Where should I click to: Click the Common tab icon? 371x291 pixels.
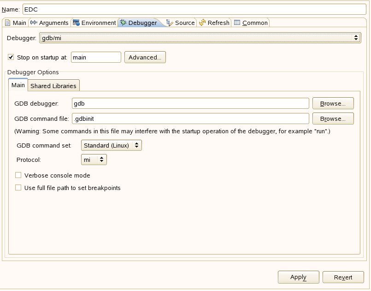click(237, 23)
